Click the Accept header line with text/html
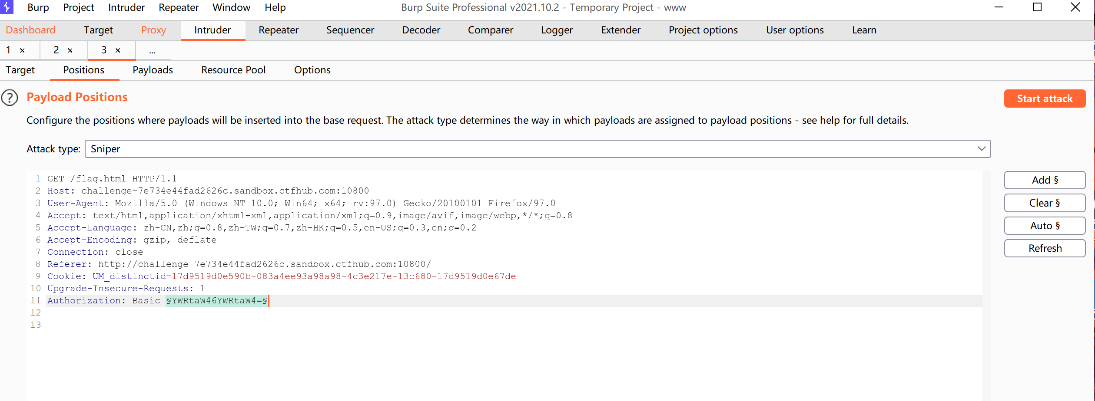 (x=310, y=215)
